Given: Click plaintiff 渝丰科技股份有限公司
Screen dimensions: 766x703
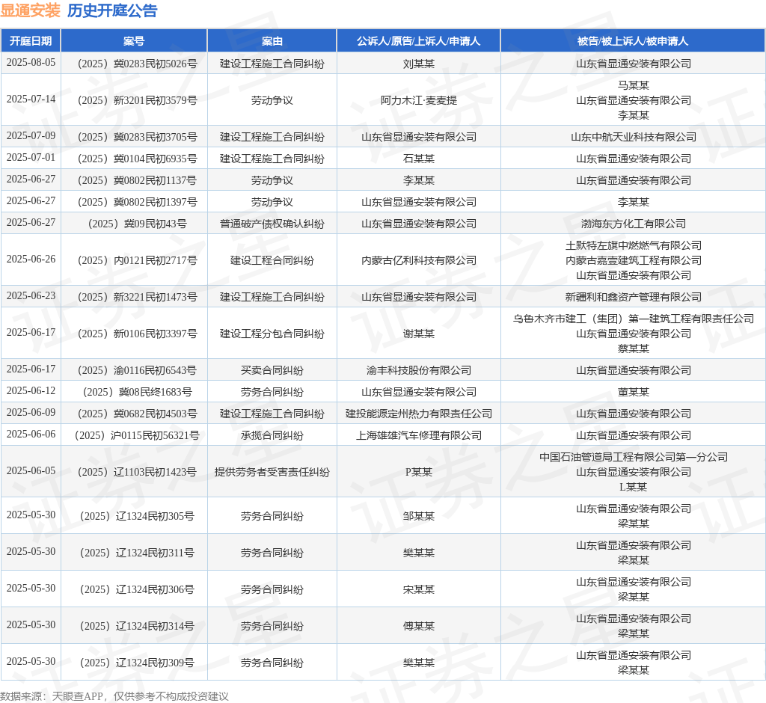Looking at the screenshot, I should pyautogui.click(x=419, y=370).
